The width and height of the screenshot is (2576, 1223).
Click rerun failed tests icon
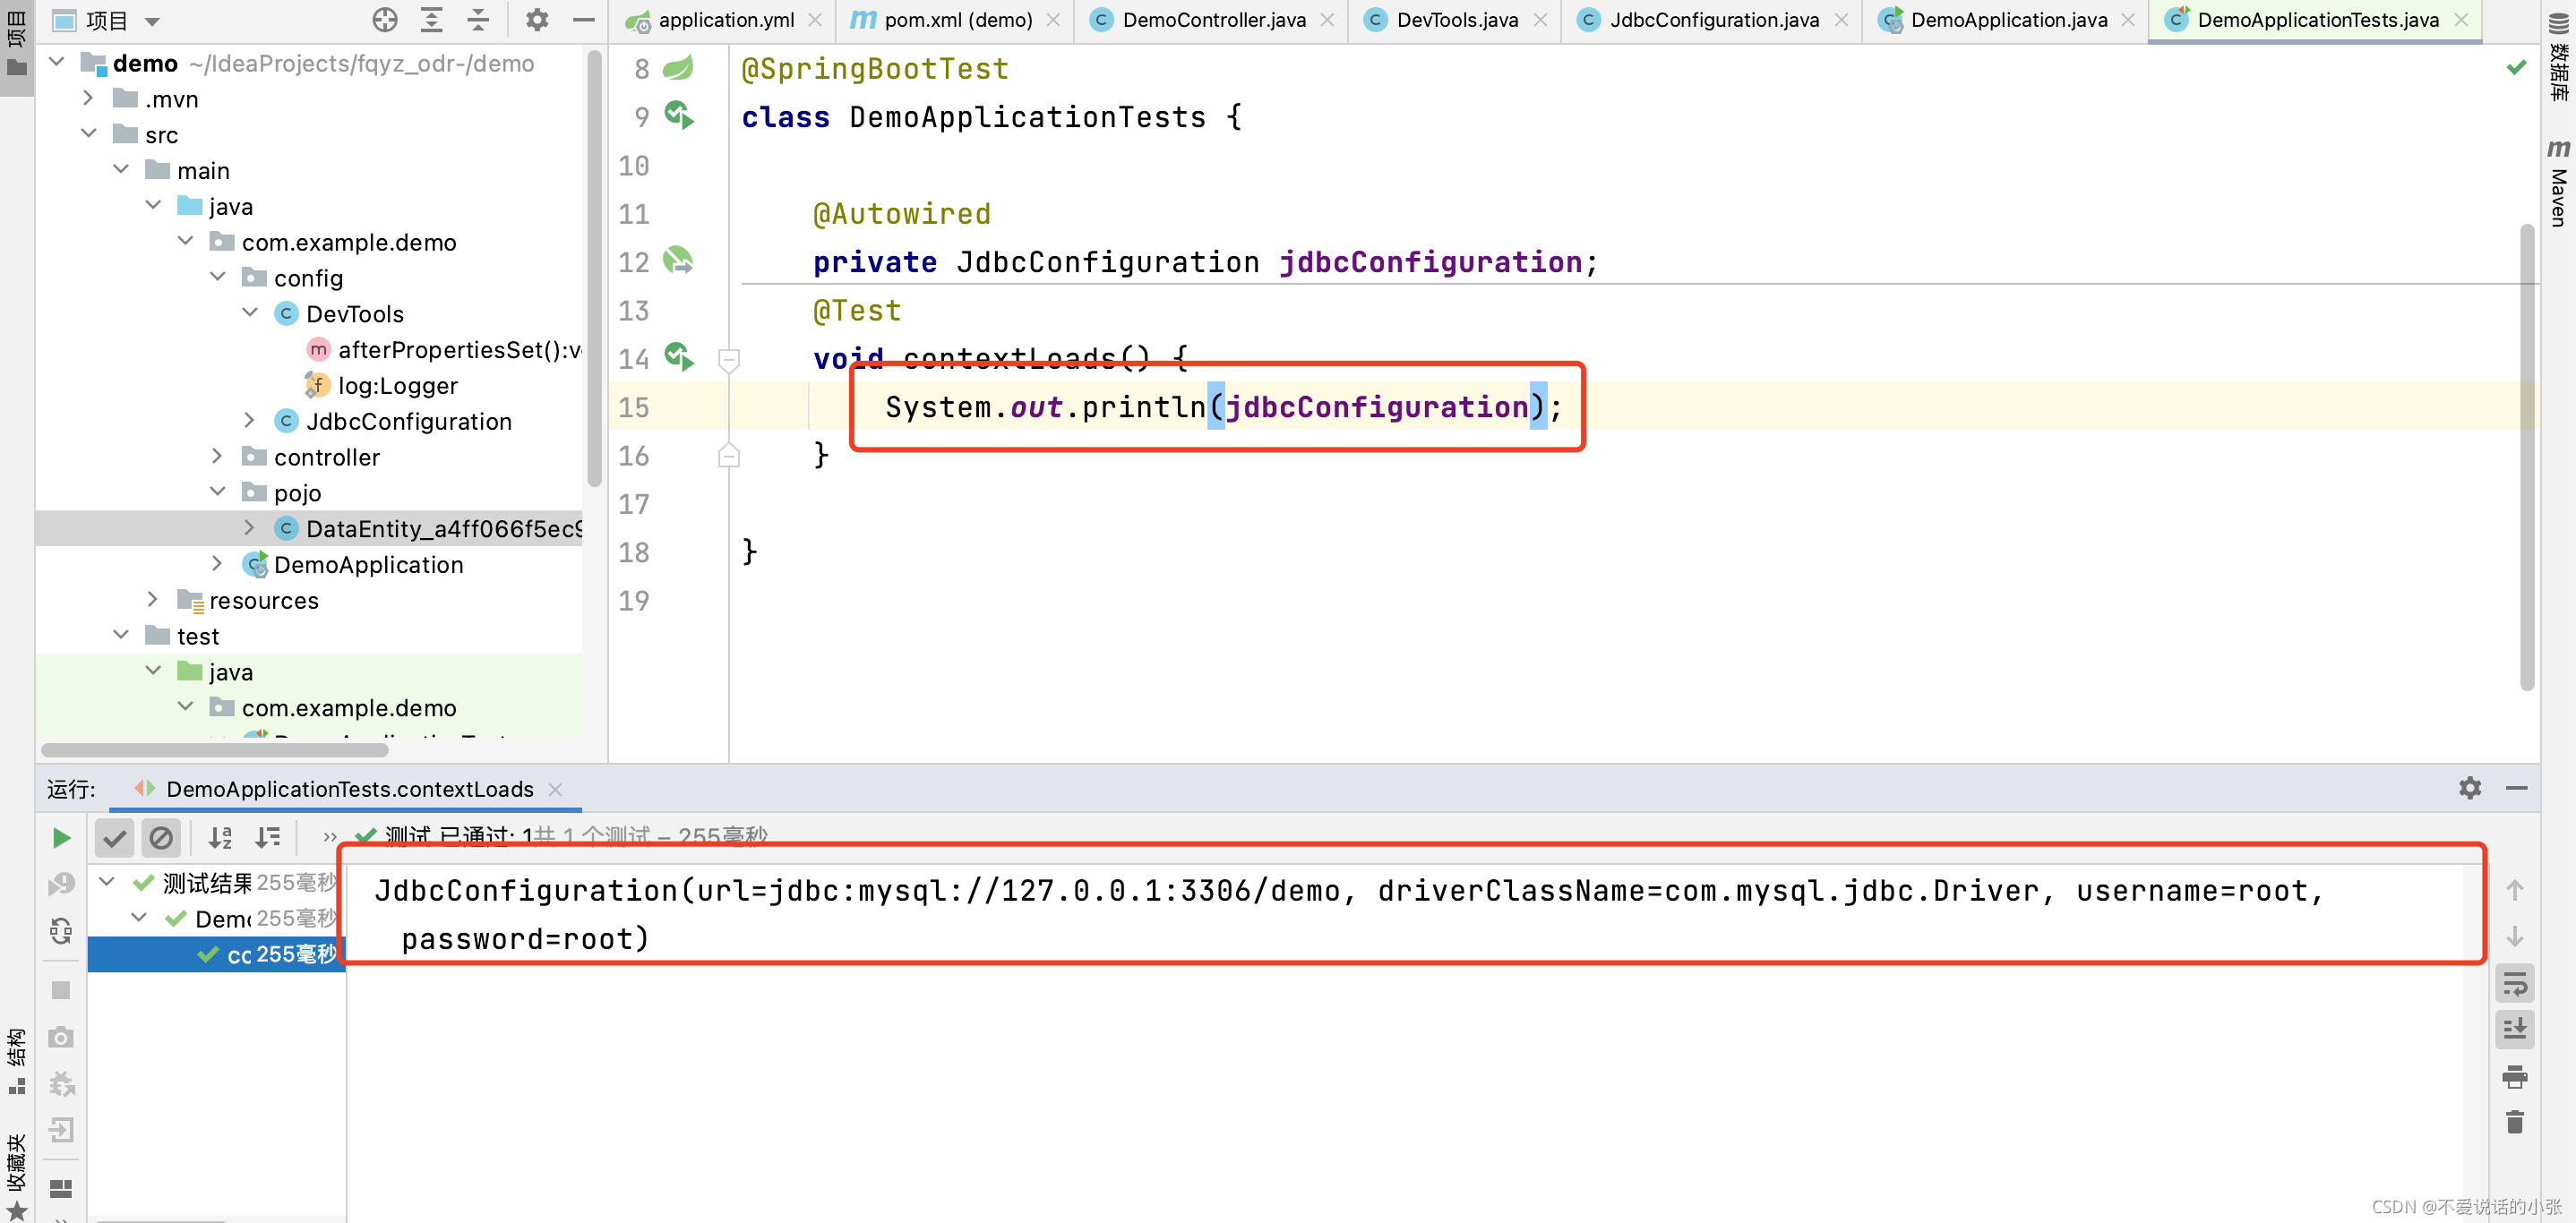click(61, 885)
